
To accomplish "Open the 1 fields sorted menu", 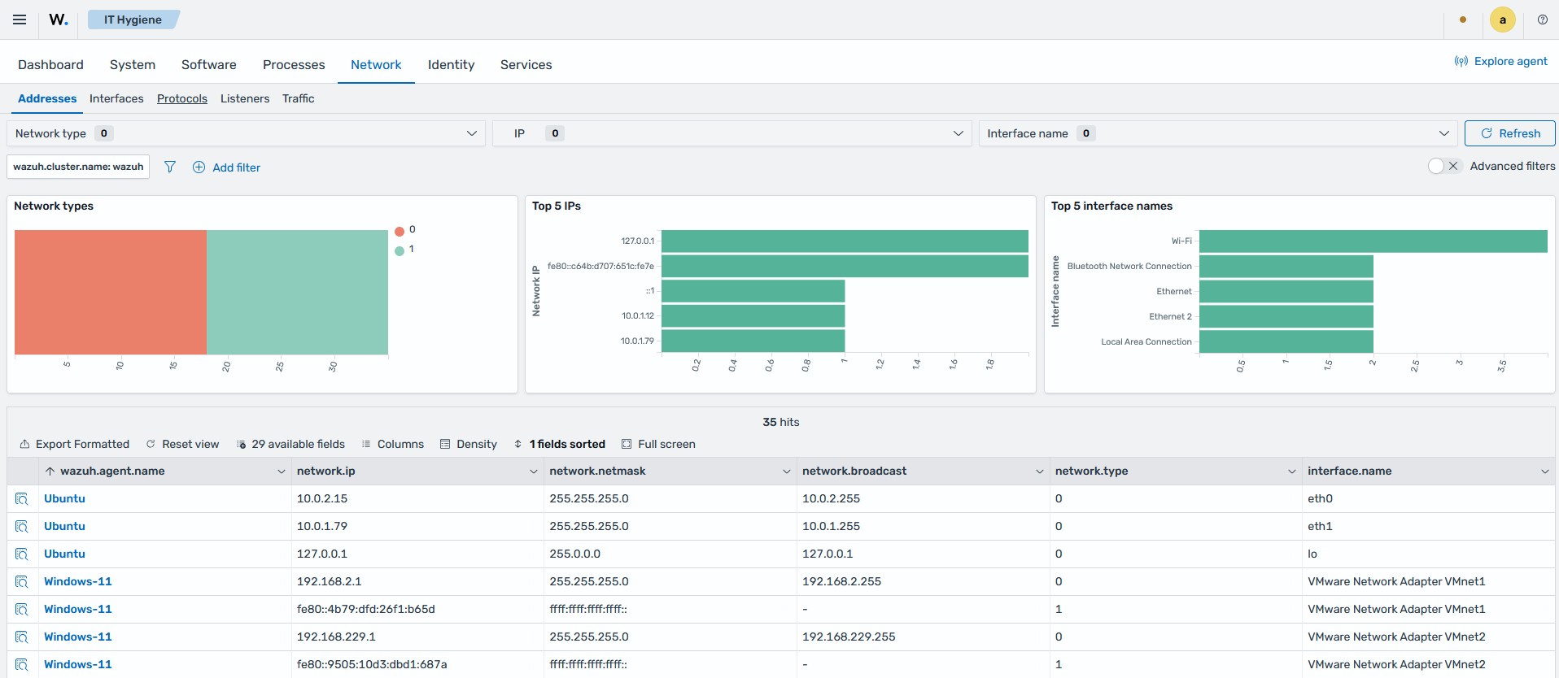I will click(x=560, y=444).
